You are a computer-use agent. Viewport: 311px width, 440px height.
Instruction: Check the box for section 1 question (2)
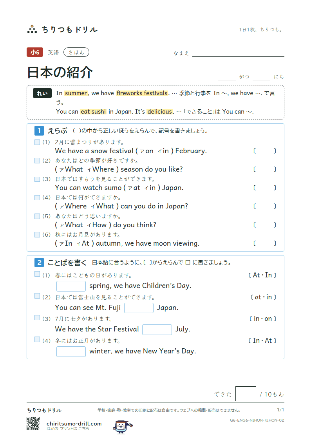(37, 161)
